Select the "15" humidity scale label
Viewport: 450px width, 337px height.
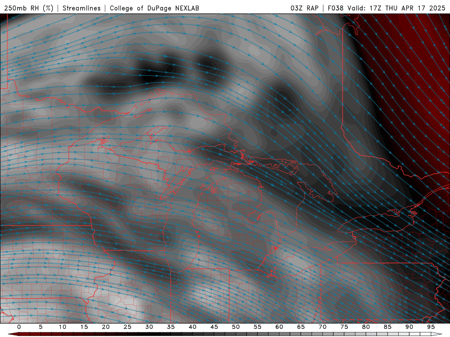[84, 327]
